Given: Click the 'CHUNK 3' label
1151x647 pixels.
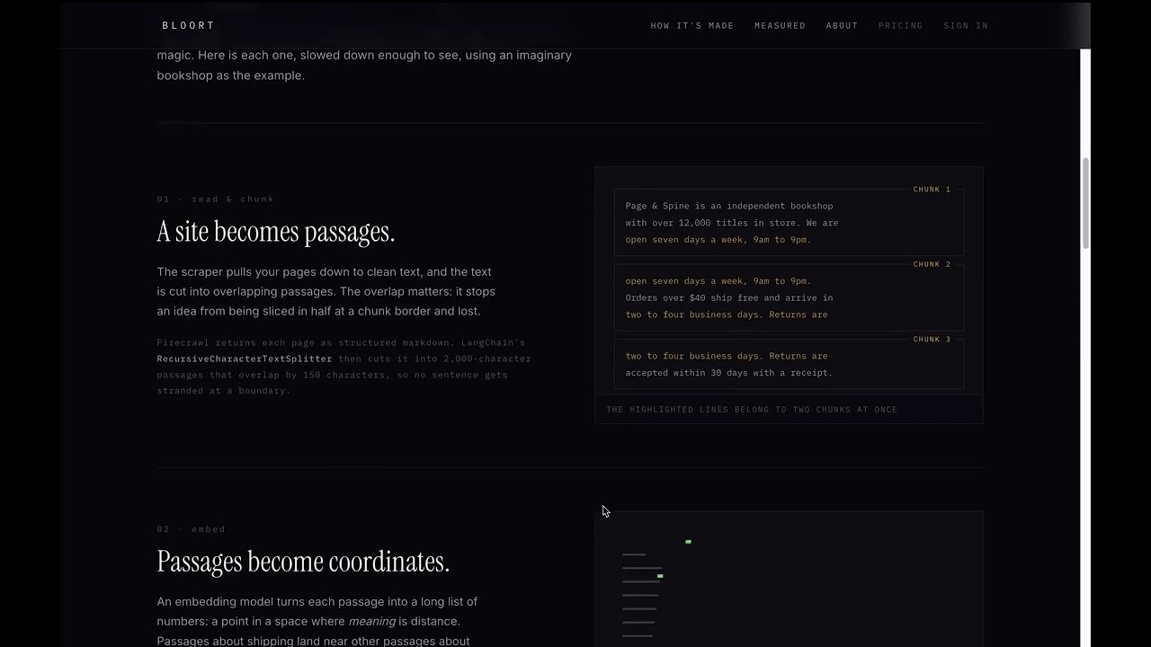Looking at the screenshot, I should (932, 339).
